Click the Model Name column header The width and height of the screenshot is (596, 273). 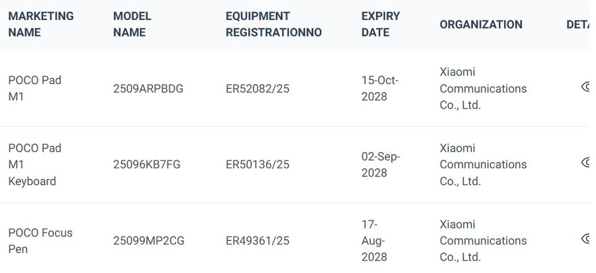point(132,24)
